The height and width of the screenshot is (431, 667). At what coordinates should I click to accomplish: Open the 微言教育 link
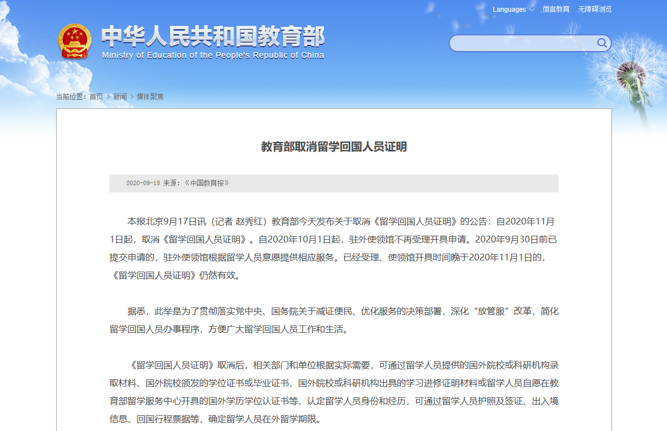coord(556,10)
